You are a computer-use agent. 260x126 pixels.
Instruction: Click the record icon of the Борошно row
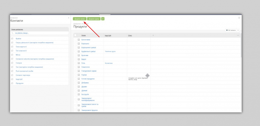(x=79, y=44)
